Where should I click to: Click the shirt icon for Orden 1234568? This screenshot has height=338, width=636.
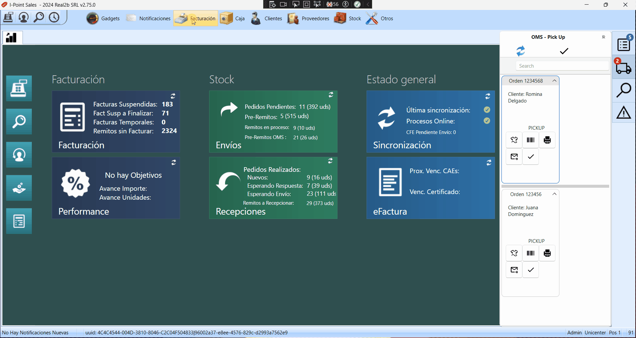point(514,140)
